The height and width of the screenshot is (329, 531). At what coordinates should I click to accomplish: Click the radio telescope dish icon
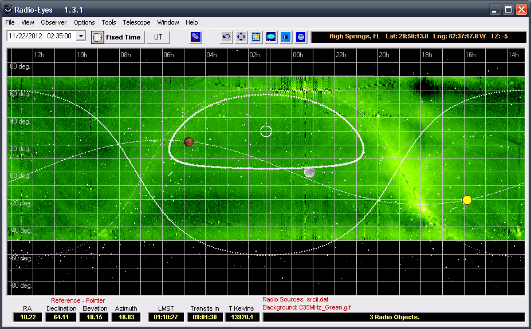click(x=196, y=37)
